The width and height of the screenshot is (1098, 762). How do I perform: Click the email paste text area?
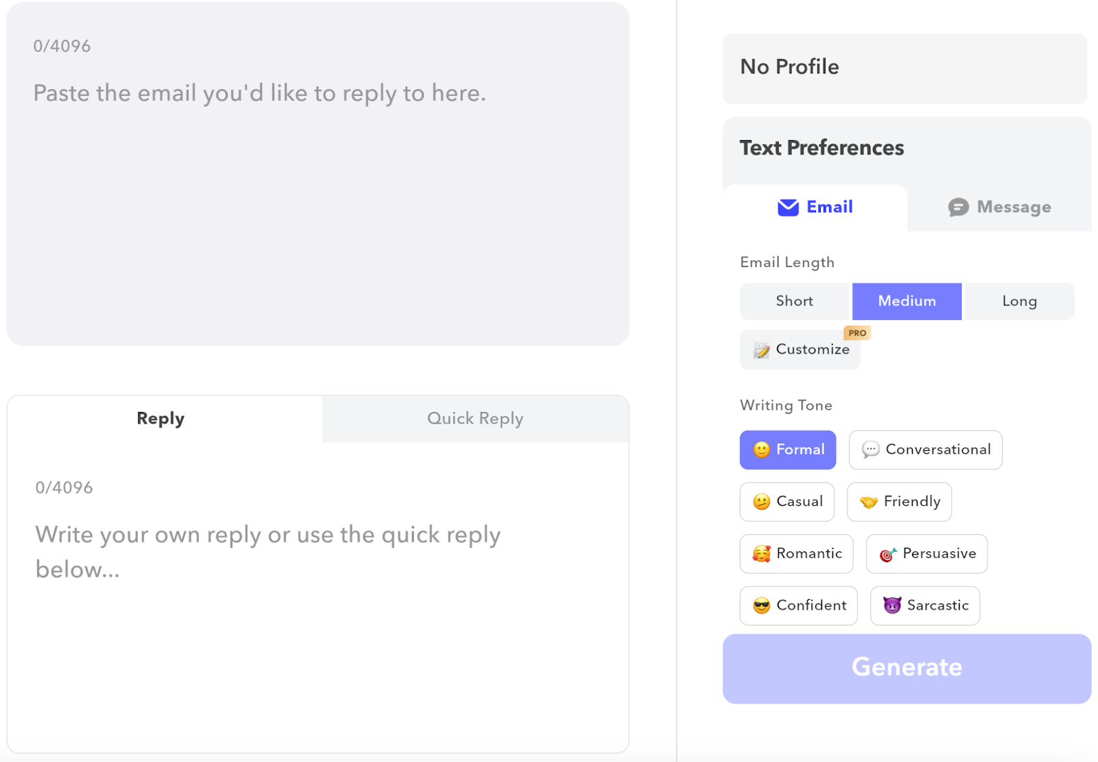tap(317, 192)
